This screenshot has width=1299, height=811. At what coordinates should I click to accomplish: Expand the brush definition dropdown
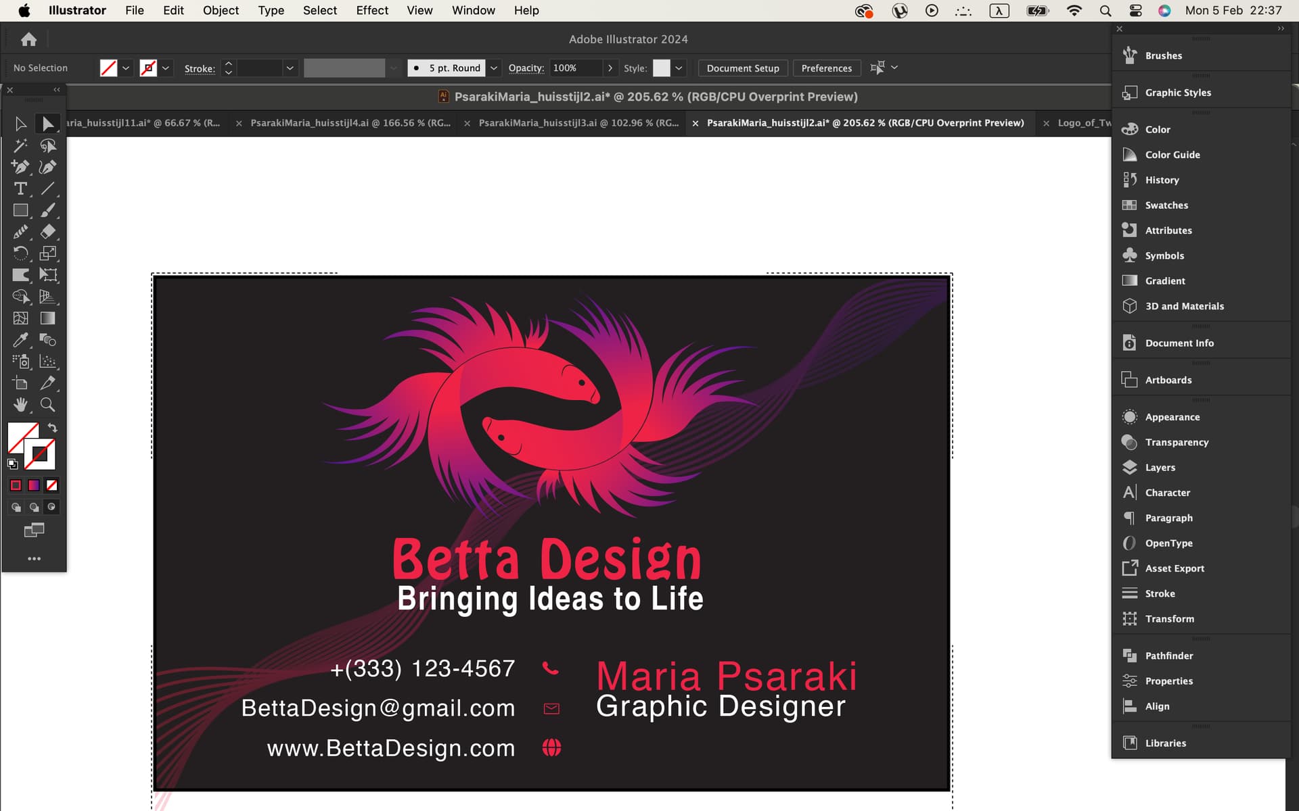point(494,68)
